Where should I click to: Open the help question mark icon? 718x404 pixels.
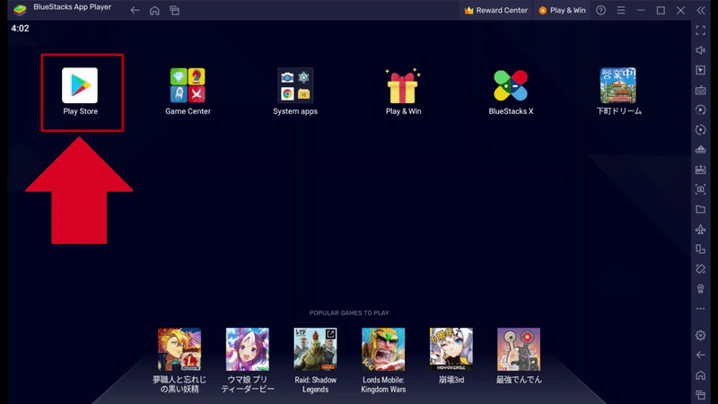click(x=600, y=10)
